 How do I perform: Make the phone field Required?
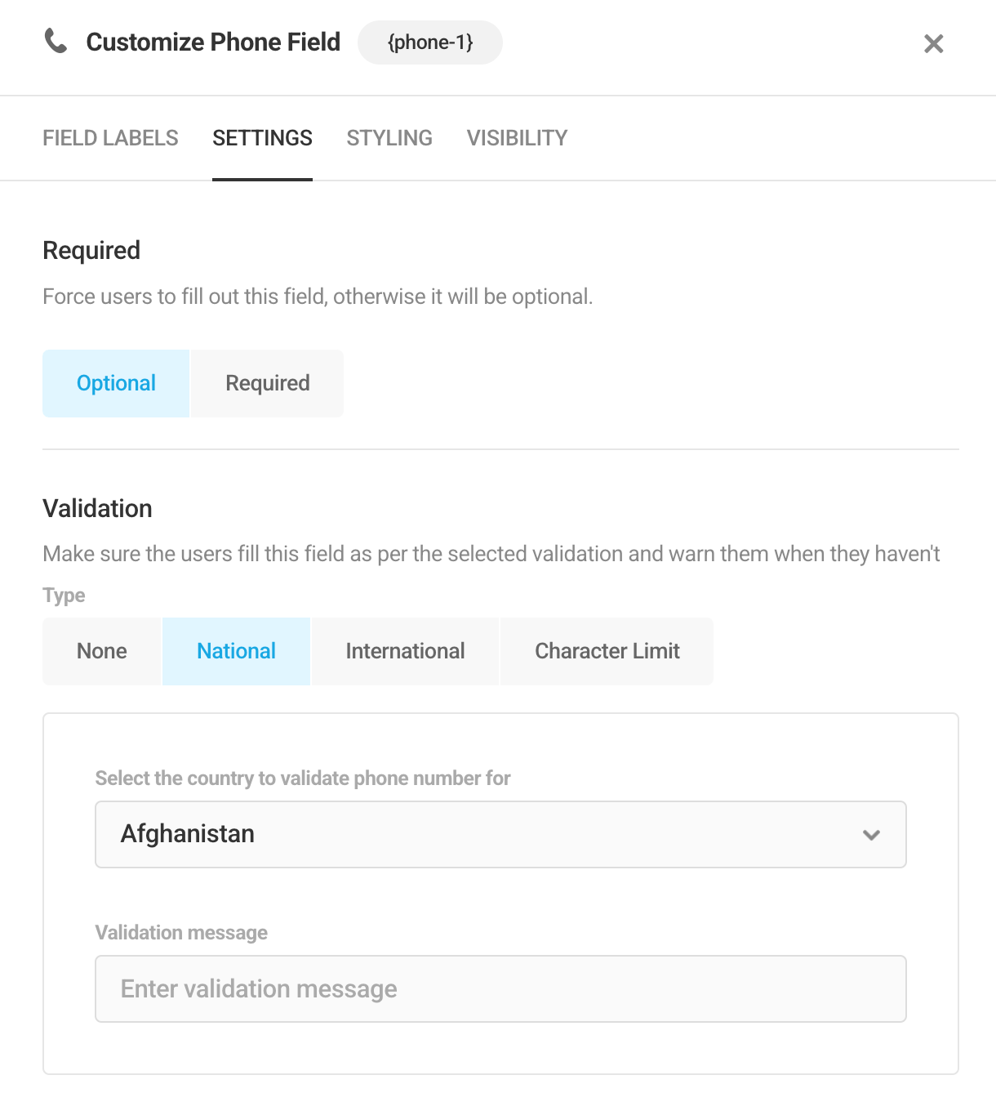coord(268,383)
